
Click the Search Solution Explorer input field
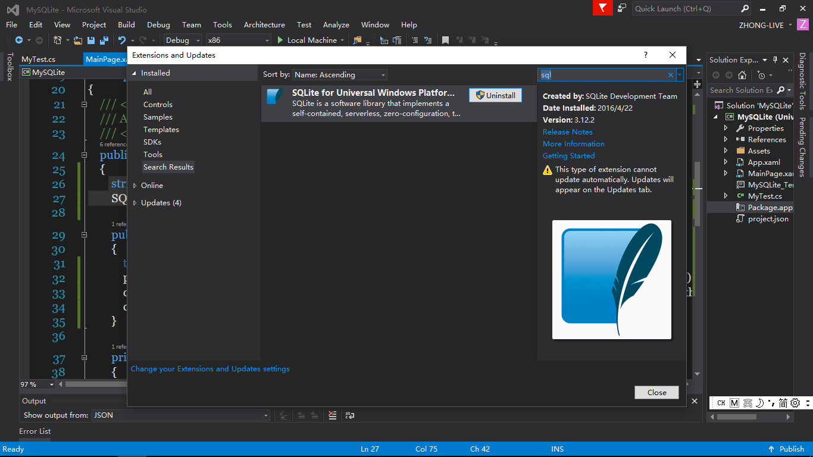pyautogui.click(x=741, y=90)
